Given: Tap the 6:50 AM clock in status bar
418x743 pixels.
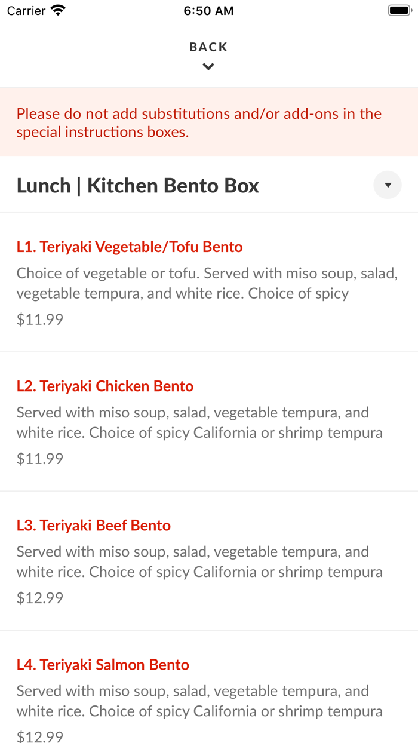Looking at the screenshot, I should click(x=208, y=11).
